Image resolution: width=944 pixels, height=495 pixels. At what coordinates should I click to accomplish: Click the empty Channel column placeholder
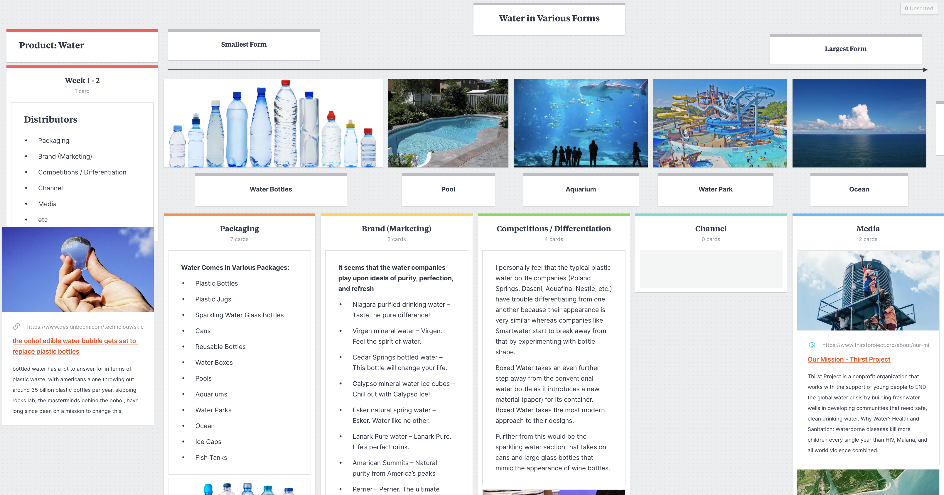[x=711, y=269]
